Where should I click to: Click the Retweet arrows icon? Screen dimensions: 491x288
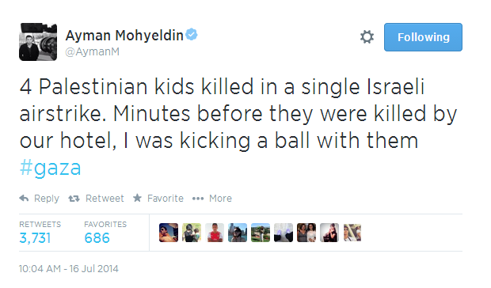tap(74, 199)
